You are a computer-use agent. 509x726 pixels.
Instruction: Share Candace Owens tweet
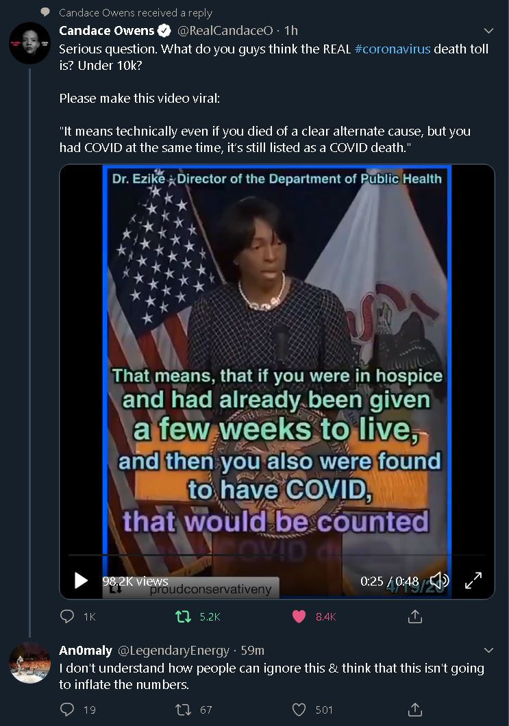pyautogui.click(x=415, y=616)
